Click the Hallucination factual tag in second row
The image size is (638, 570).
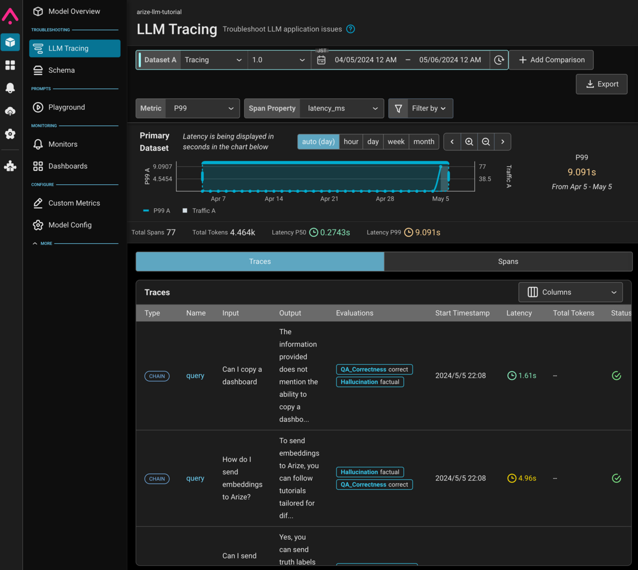coord(370,472)
